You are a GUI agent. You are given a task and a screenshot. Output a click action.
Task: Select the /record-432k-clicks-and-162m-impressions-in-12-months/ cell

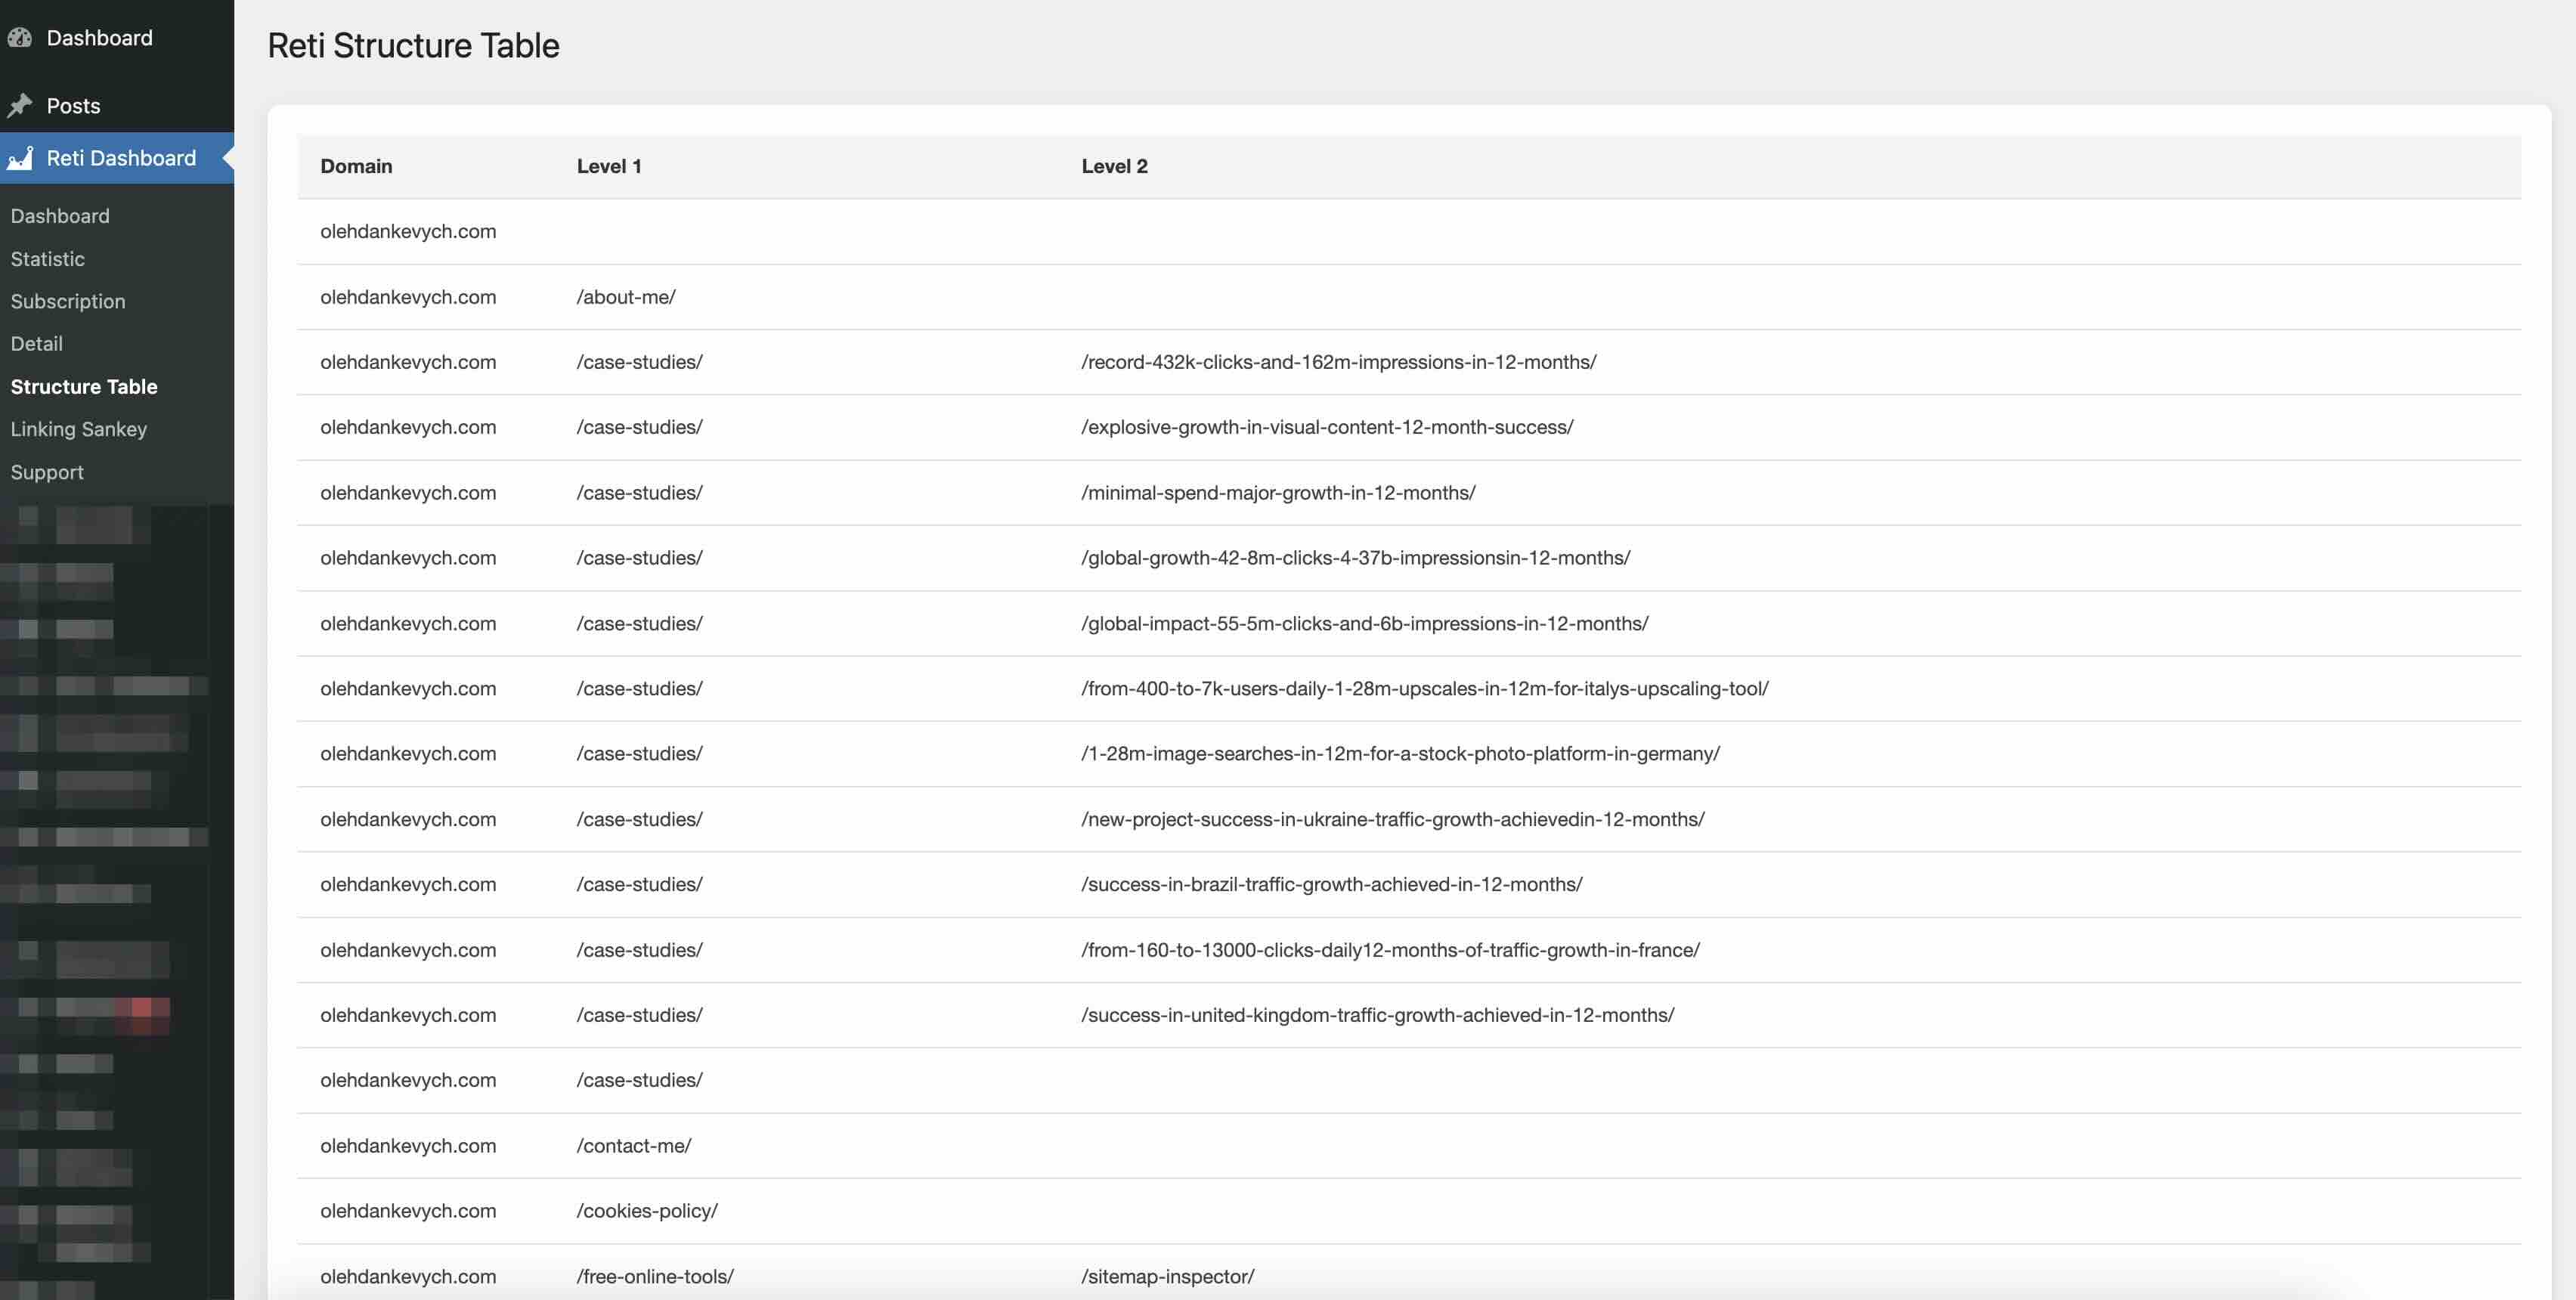pos(1338,362)
